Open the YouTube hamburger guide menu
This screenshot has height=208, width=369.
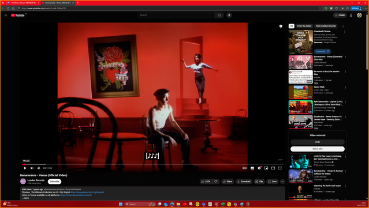pyautogui.click(x=6, y=15)
